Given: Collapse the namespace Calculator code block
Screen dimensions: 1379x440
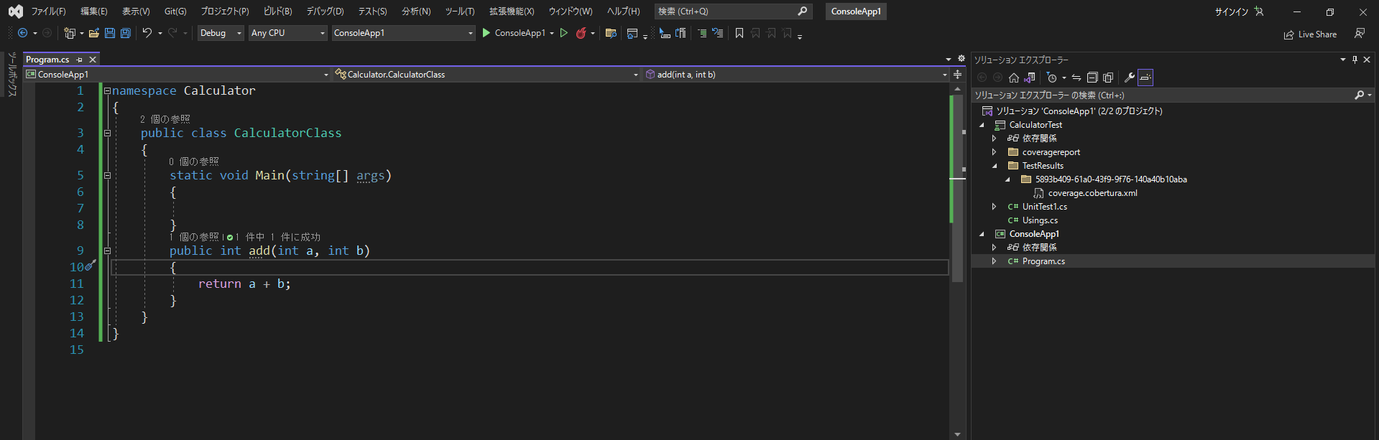Looking at the screenshot, I should point(107,91).
